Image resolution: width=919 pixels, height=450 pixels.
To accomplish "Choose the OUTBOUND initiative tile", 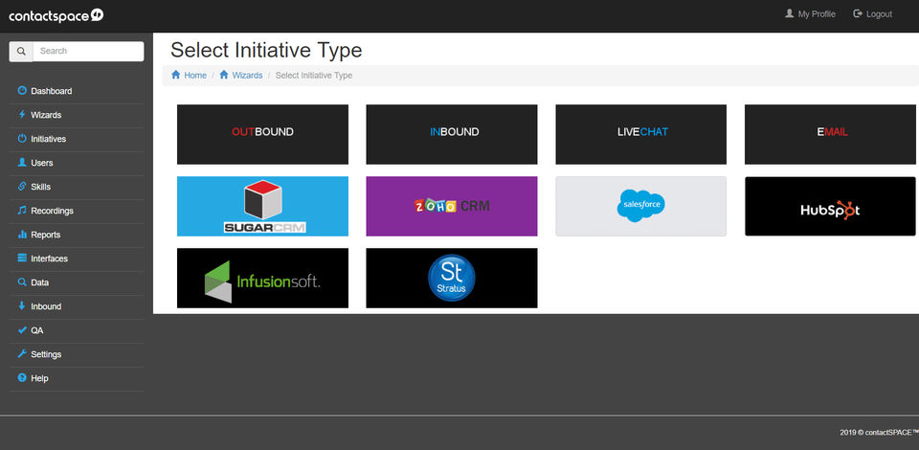I will click(262, 133).
